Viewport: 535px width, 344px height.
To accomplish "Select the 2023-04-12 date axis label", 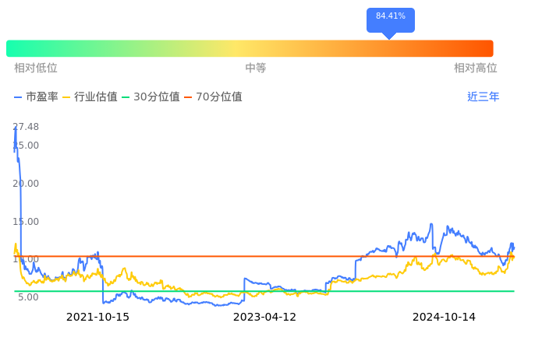I will [265, 318].
